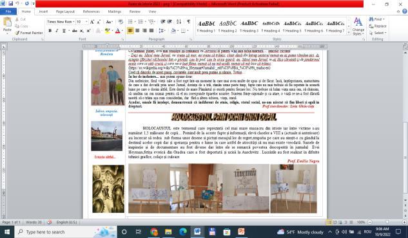
Task: Toggle Bold formatting
Action: coord(50,31)
